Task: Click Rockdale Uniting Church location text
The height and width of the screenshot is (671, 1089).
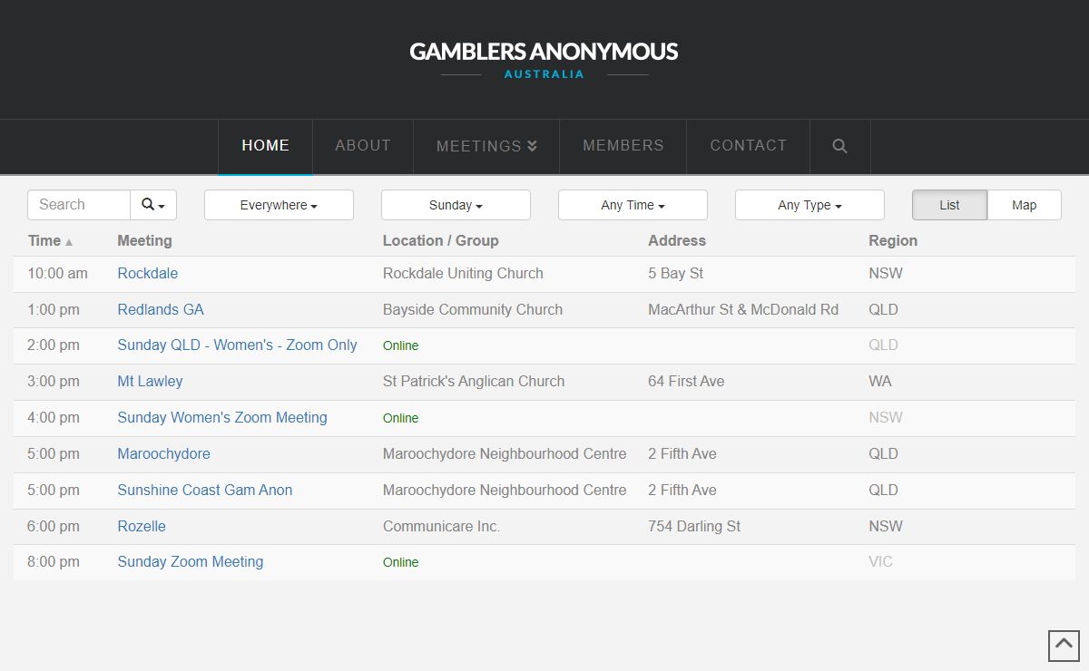Action: pos(463,273)
